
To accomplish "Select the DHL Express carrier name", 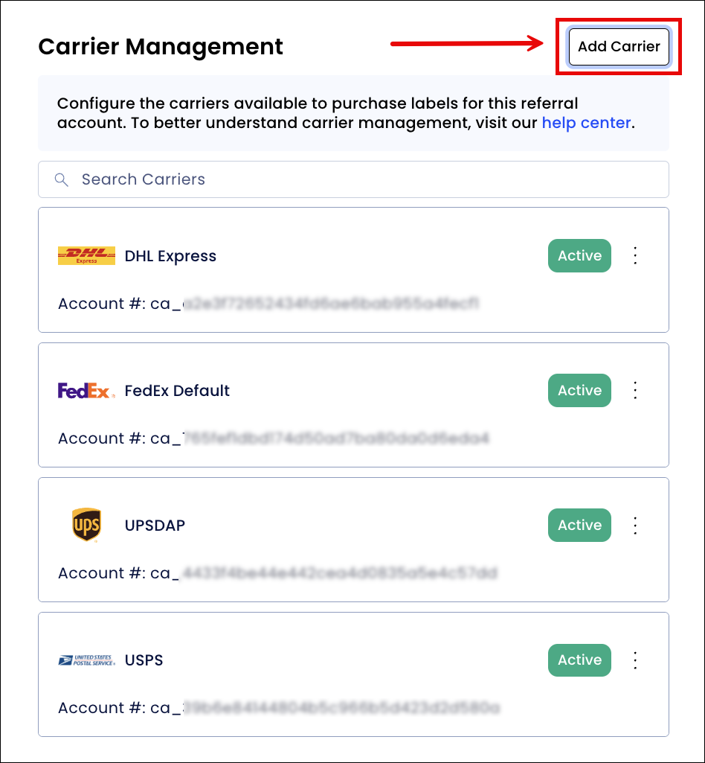I will 170,256.
